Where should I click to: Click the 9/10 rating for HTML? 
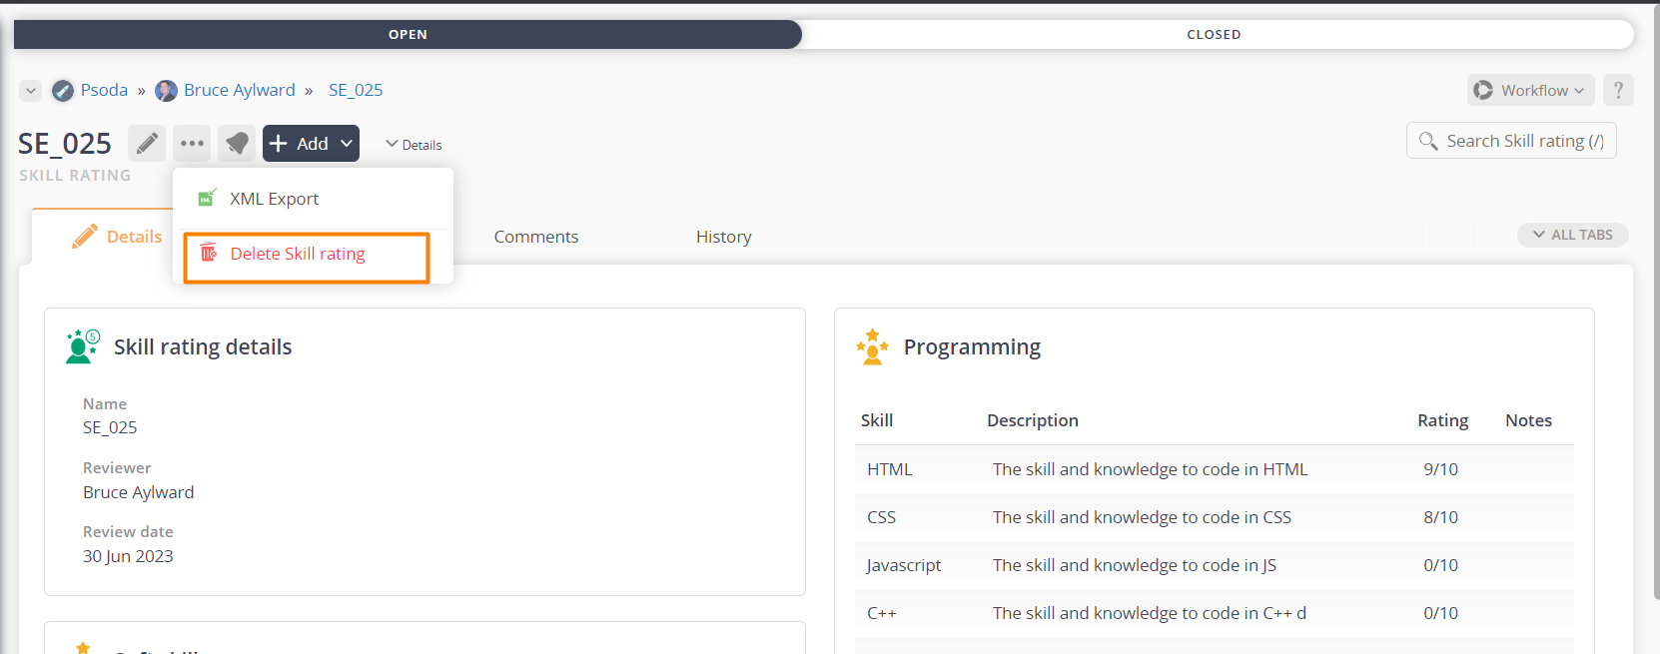[x=1440, y=469]
